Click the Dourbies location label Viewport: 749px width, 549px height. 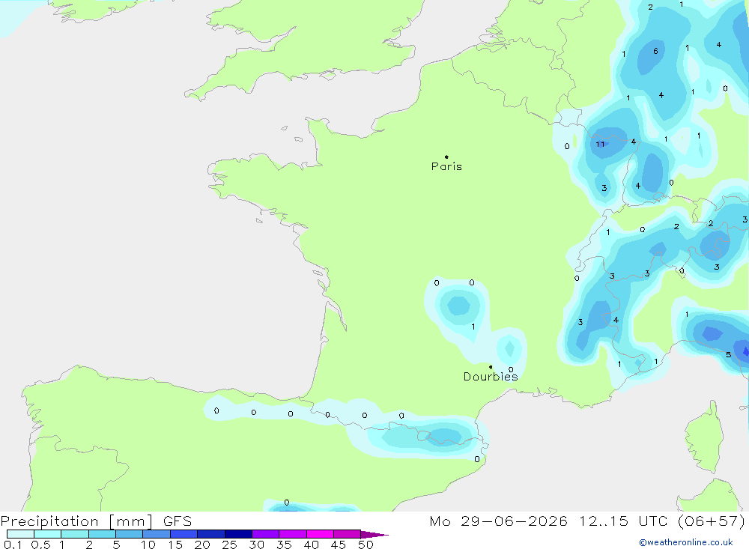[491, 377]
